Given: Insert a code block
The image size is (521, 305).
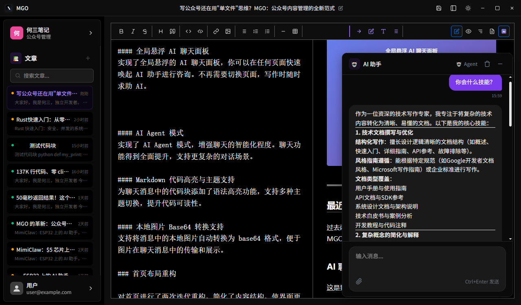Looking at the screenshot, I should pyautogui.click(x=200, y=31).
